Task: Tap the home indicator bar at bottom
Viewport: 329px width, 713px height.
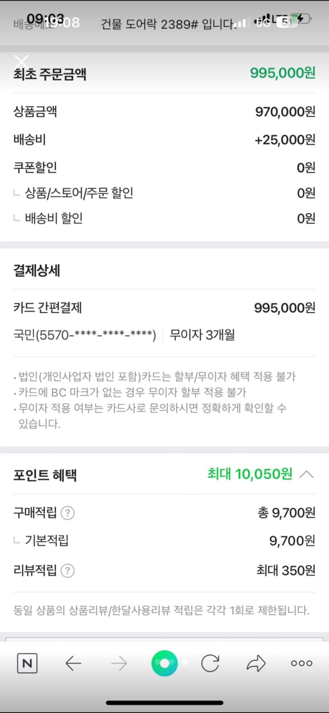Action: 164,703
